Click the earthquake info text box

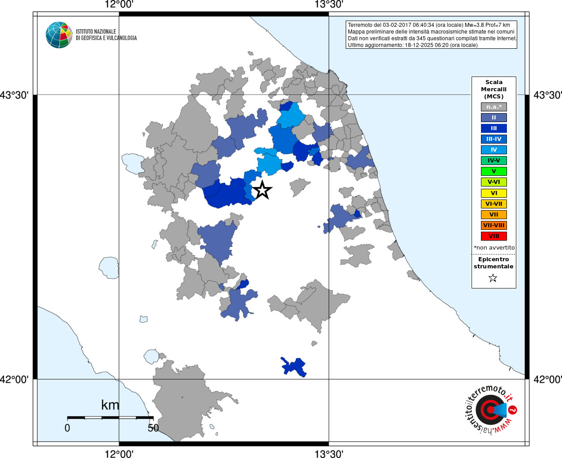point(432,35)
